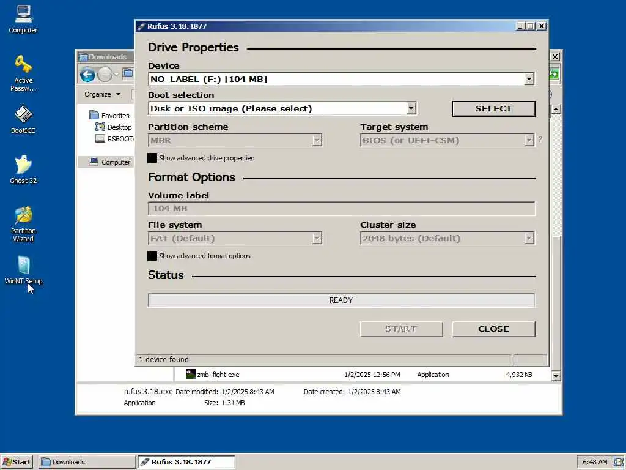Select the Partition Wizard desktop icon
Image resolution: width=626 pixels, height=470 pixels.
point(23,224)
